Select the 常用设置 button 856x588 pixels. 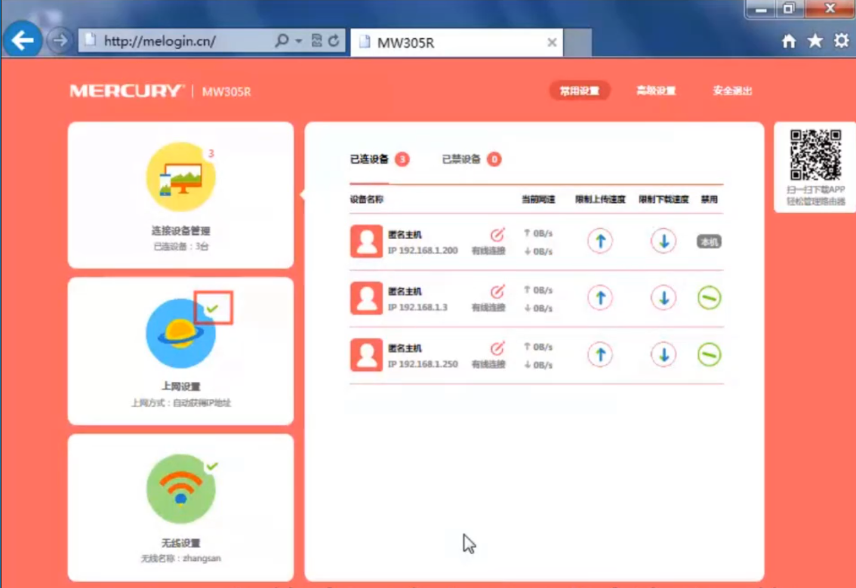pos(579,91)
